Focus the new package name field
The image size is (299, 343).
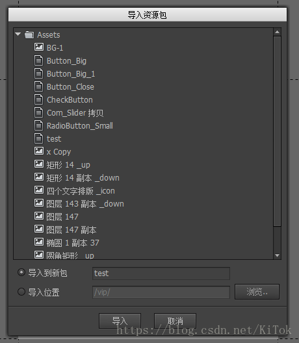pos(161,273)
